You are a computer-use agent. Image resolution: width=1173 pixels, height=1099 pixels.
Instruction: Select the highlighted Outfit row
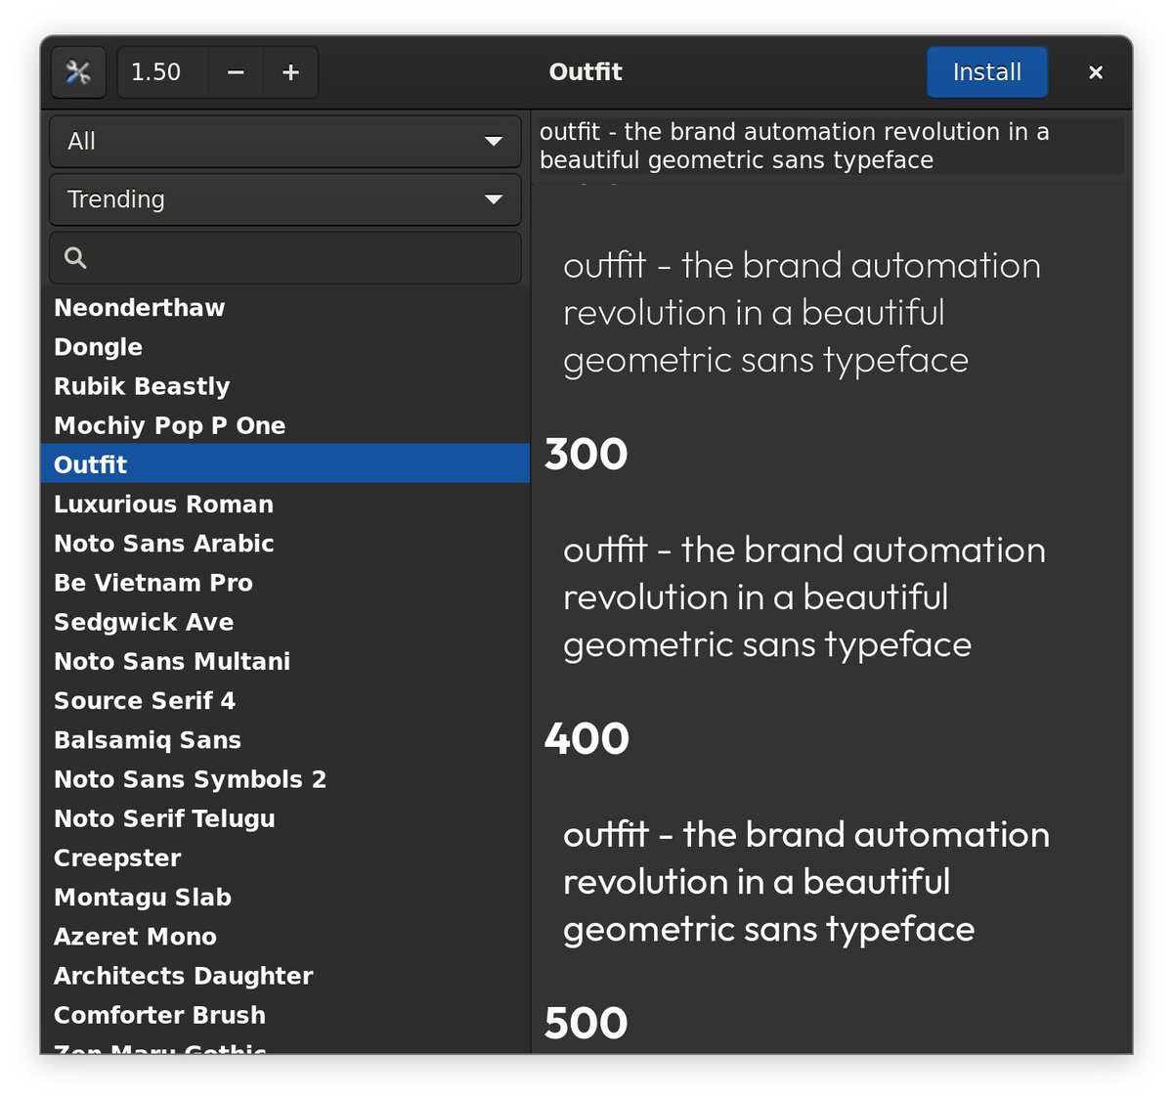coord(285,464)
